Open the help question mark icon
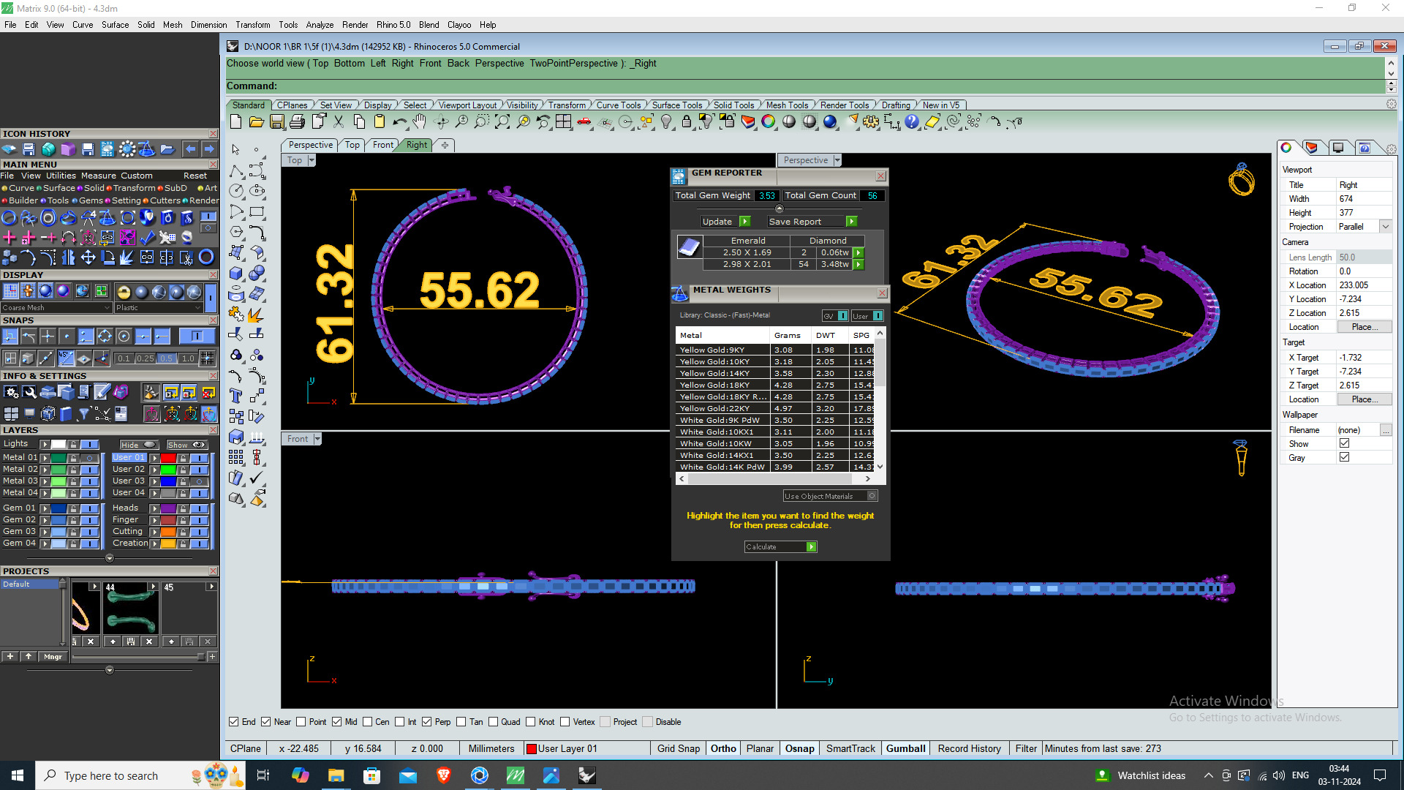 pos(912,122)
